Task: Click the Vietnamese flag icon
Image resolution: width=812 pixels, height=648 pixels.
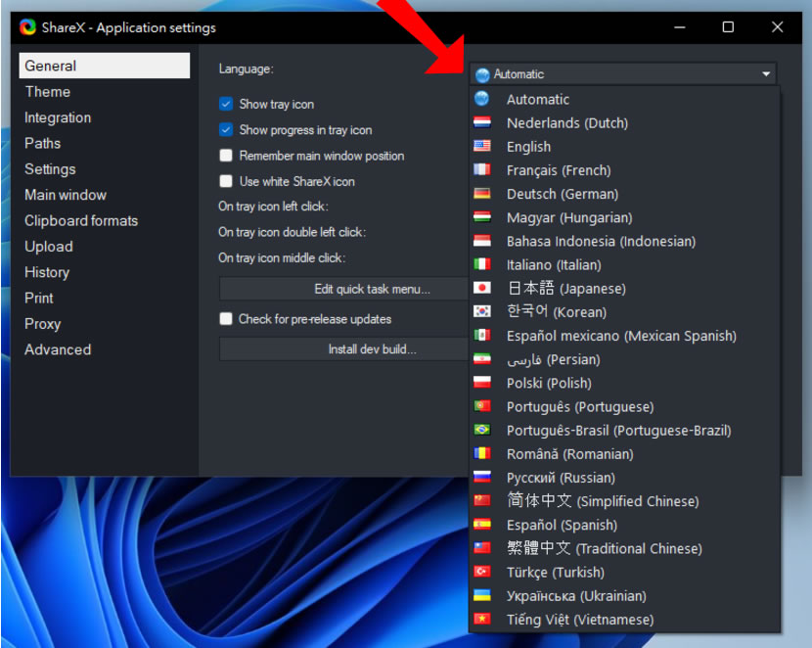Action: (481, 619)
